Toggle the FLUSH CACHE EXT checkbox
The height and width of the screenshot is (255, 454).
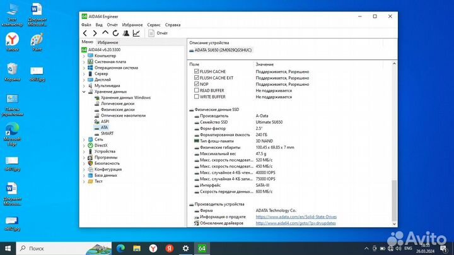click(197, 78)
